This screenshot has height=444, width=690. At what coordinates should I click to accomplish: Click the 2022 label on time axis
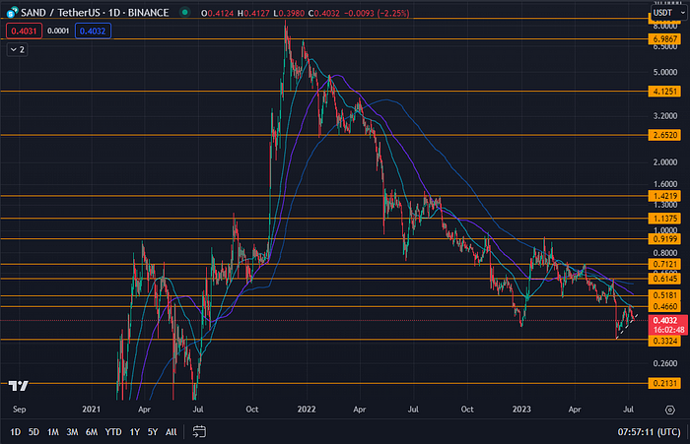point(307,410)
